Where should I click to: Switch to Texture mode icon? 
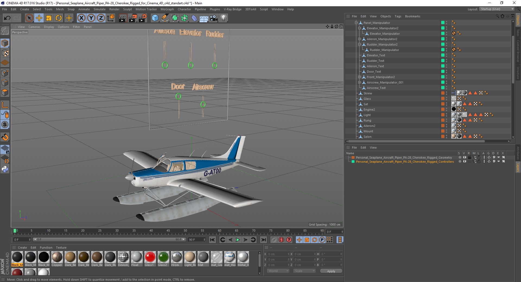pyautogui.click(x=5, y=53)
